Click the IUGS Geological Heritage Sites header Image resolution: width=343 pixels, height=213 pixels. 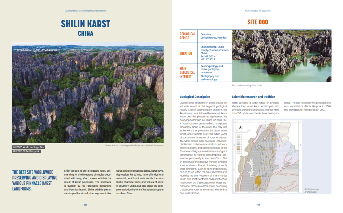click(x=258, y=11)
